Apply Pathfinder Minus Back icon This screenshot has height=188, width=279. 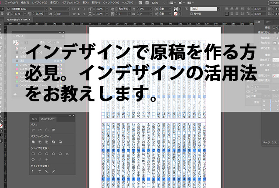click(60, 142)
